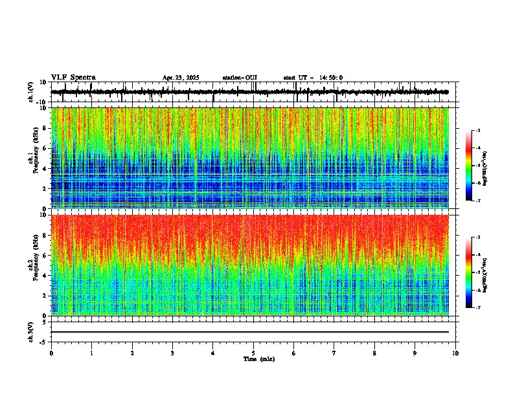Click the "-3" tick on ch.1 color bar

pyautogui.click(x=478, y=130)
